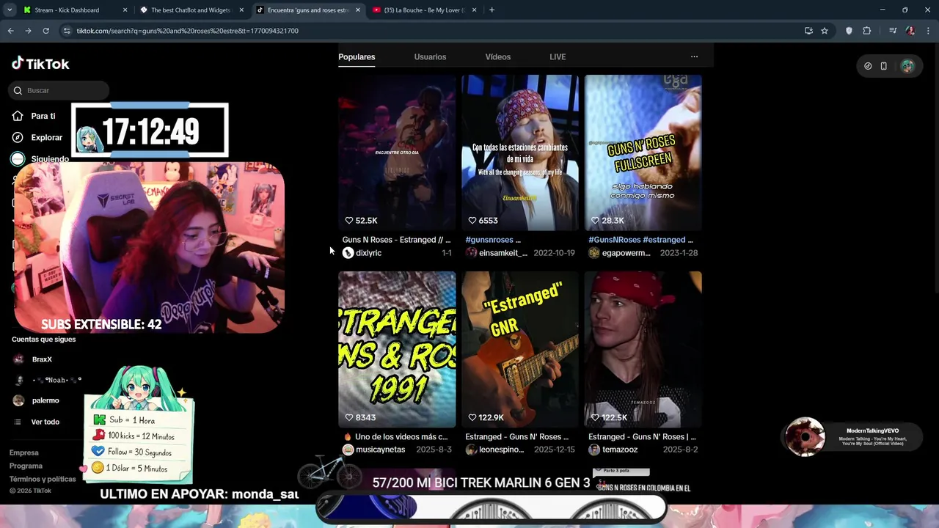Open the shield extension icon
The width and height of the screenshot is (939, 528).
click(x=849, y=31)
